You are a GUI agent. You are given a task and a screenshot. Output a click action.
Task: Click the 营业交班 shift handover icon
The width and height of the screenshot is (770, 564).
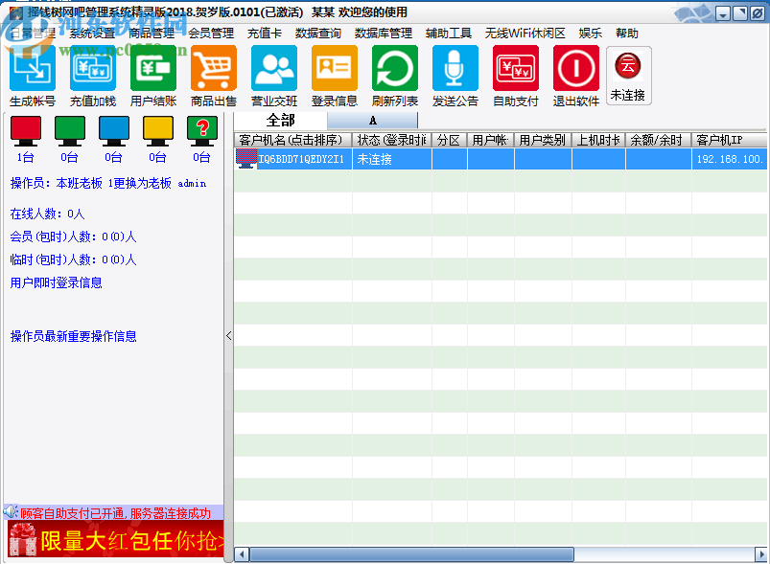click(274, 68)
